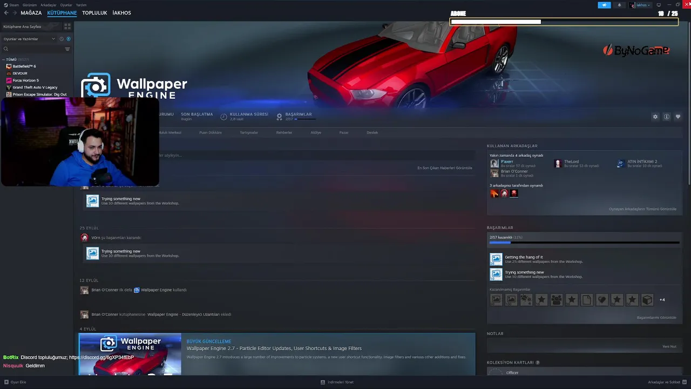Open the Oyunlar menu
691x389 pixels.
click(x=66, y=5)
